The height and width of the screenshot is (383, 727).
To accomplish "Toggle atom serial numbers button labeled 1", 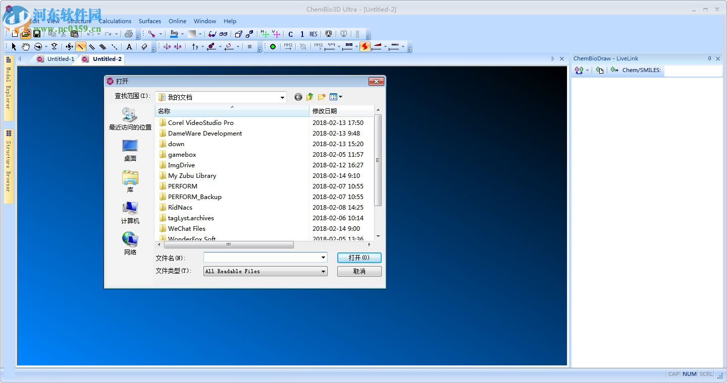I will 302,34.
